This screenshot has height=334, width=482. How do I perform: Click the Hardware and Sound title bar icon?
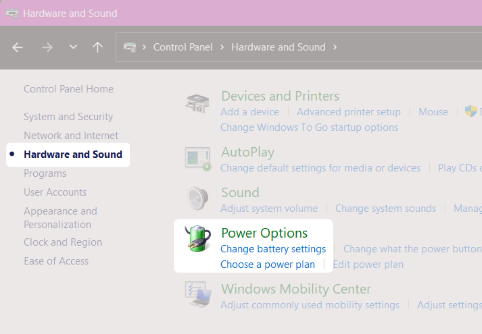(11, 13)
